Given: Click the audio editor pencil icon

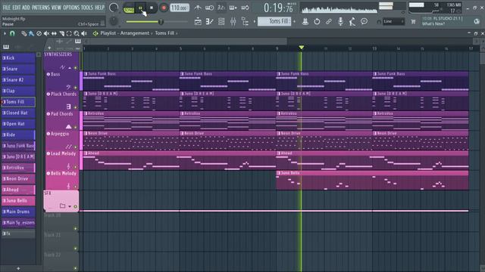Looking at the screenshot, I should tap(328, 21).
